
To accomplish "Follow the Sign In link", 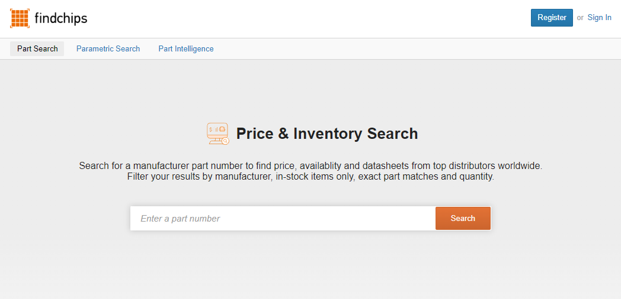I will click(x=599, y=17).
